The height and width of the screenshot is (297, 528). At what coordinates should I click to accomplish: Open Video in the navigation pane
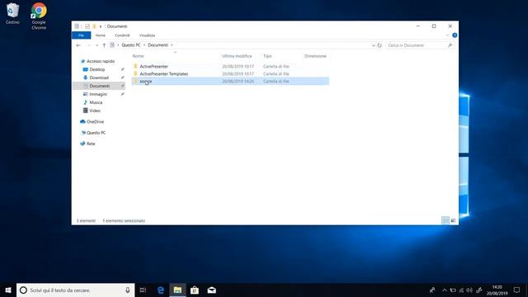(95, 111)
